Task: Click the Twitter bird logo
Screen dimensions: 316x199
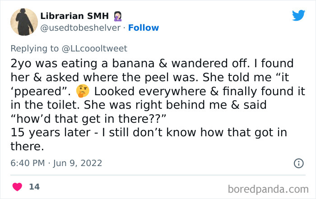Action: [x=298, y=16]
